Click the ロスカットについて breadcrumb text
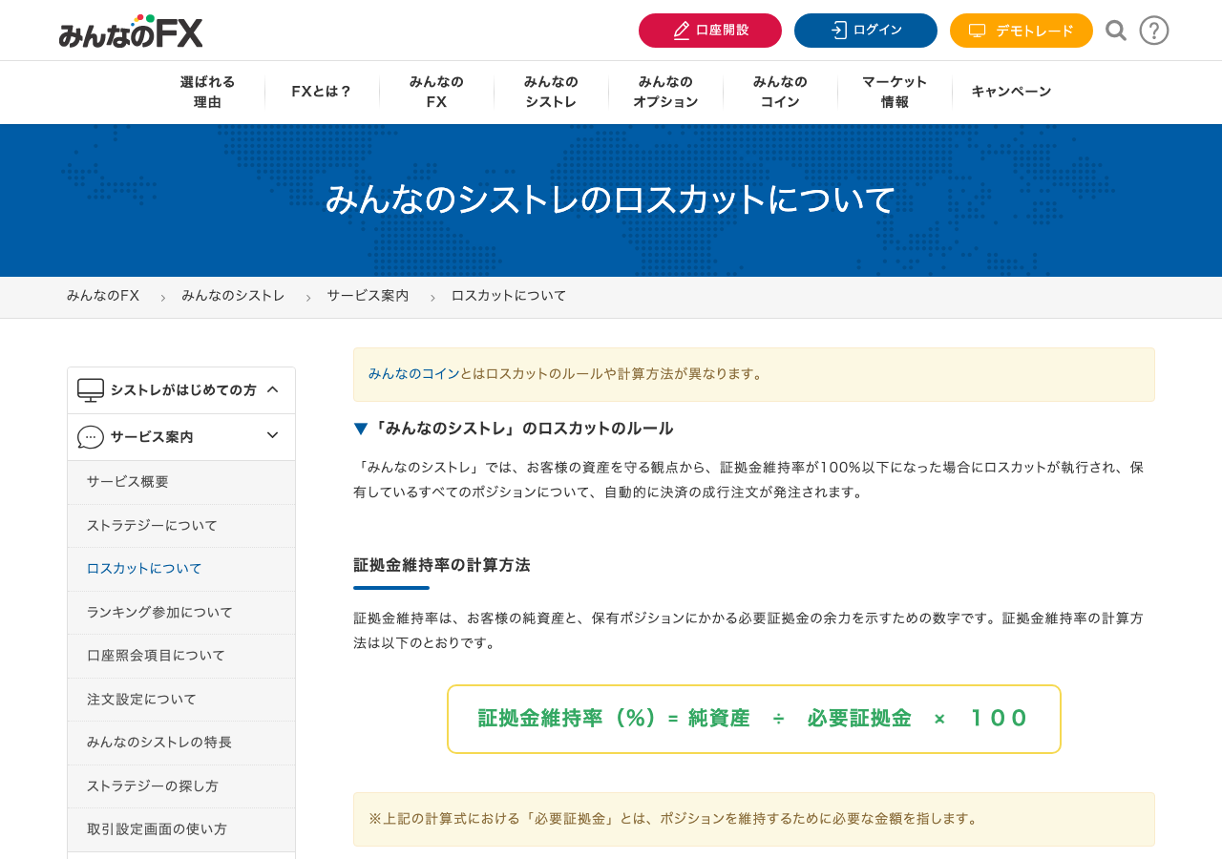This screenshot has width=1222, height=859. (x=509, y=296)
